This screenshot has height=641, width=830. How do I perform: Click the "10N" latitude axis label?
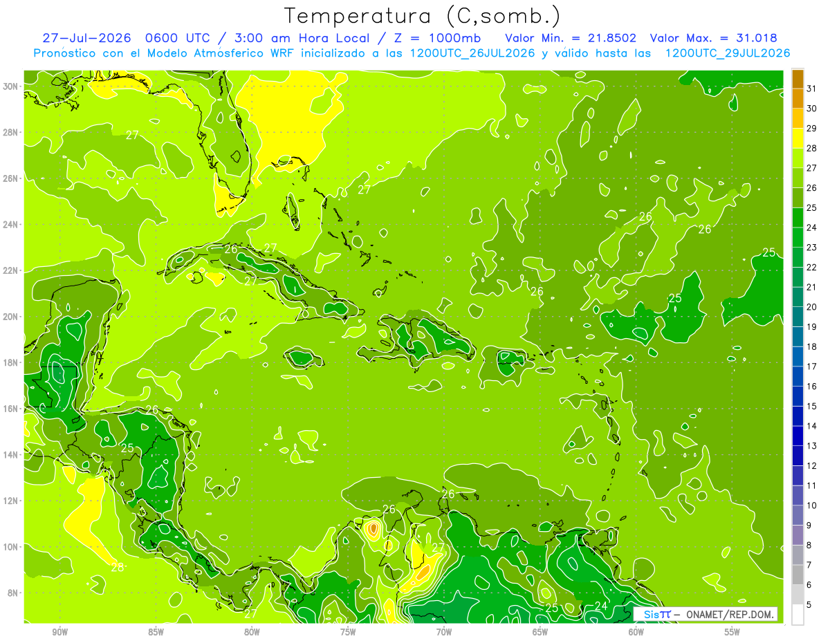[x=10, y=547]
